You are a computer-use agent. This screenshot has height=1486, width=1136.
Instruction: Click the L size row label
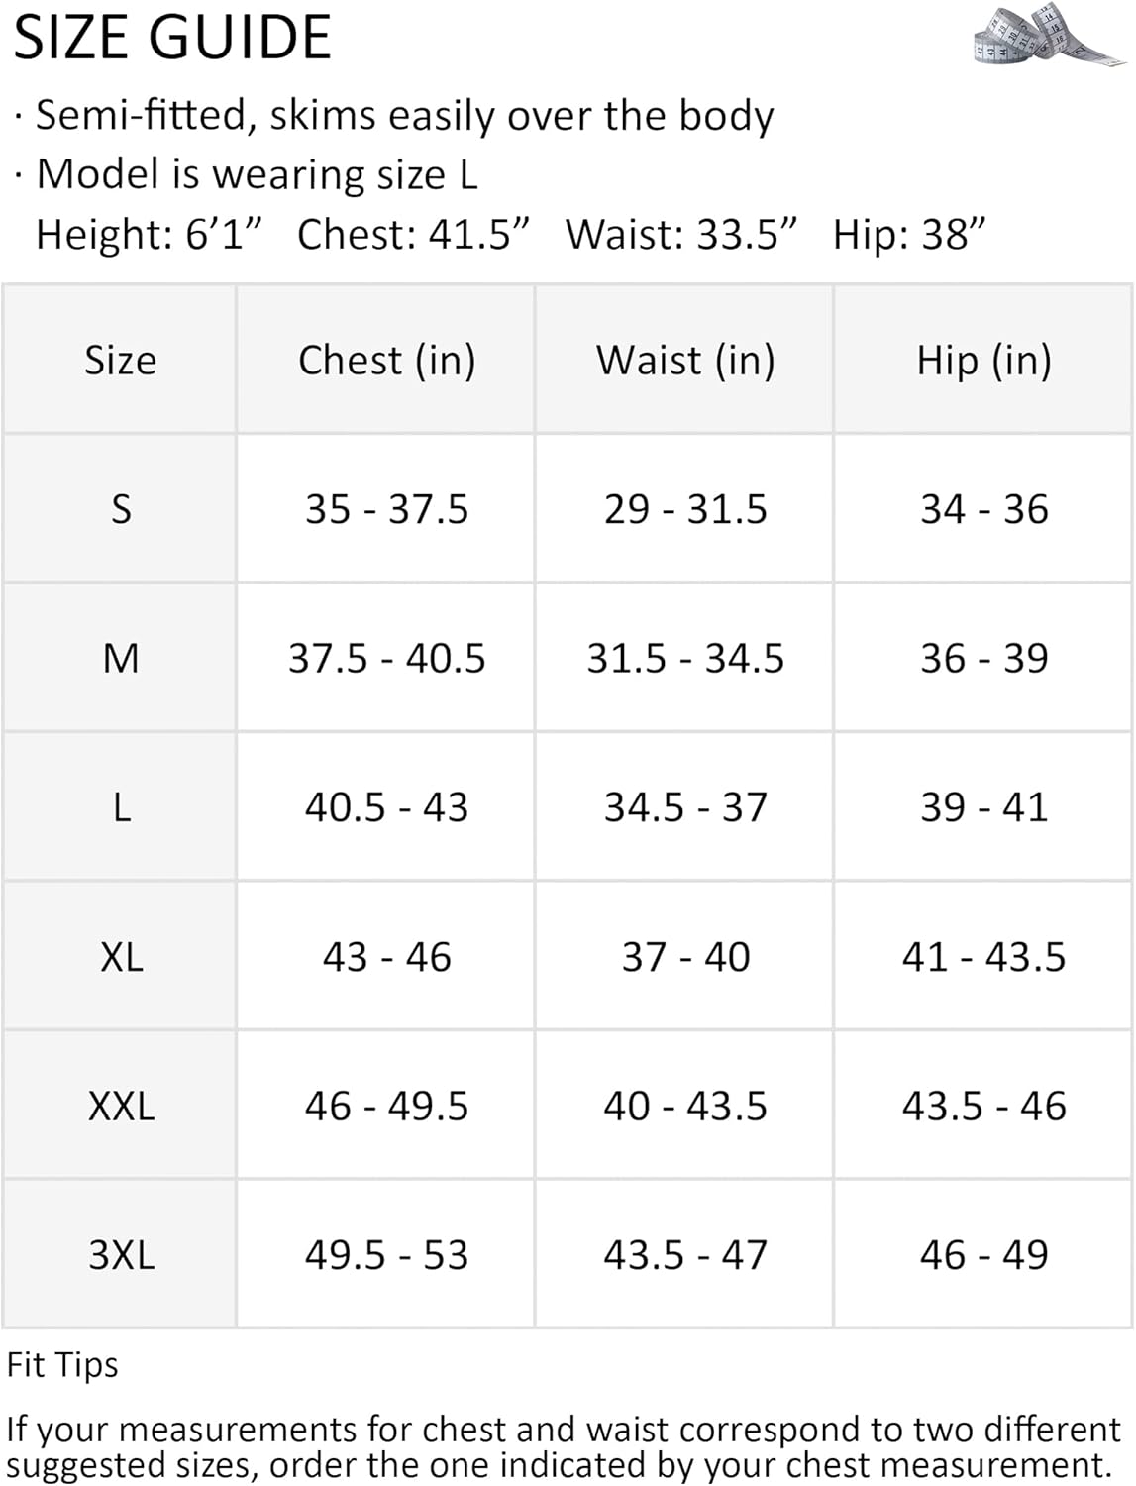coord(121,807)
